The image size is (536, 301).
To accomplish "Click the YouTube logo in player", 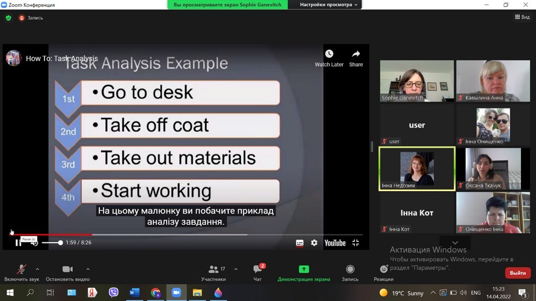I will coord(335,243).
